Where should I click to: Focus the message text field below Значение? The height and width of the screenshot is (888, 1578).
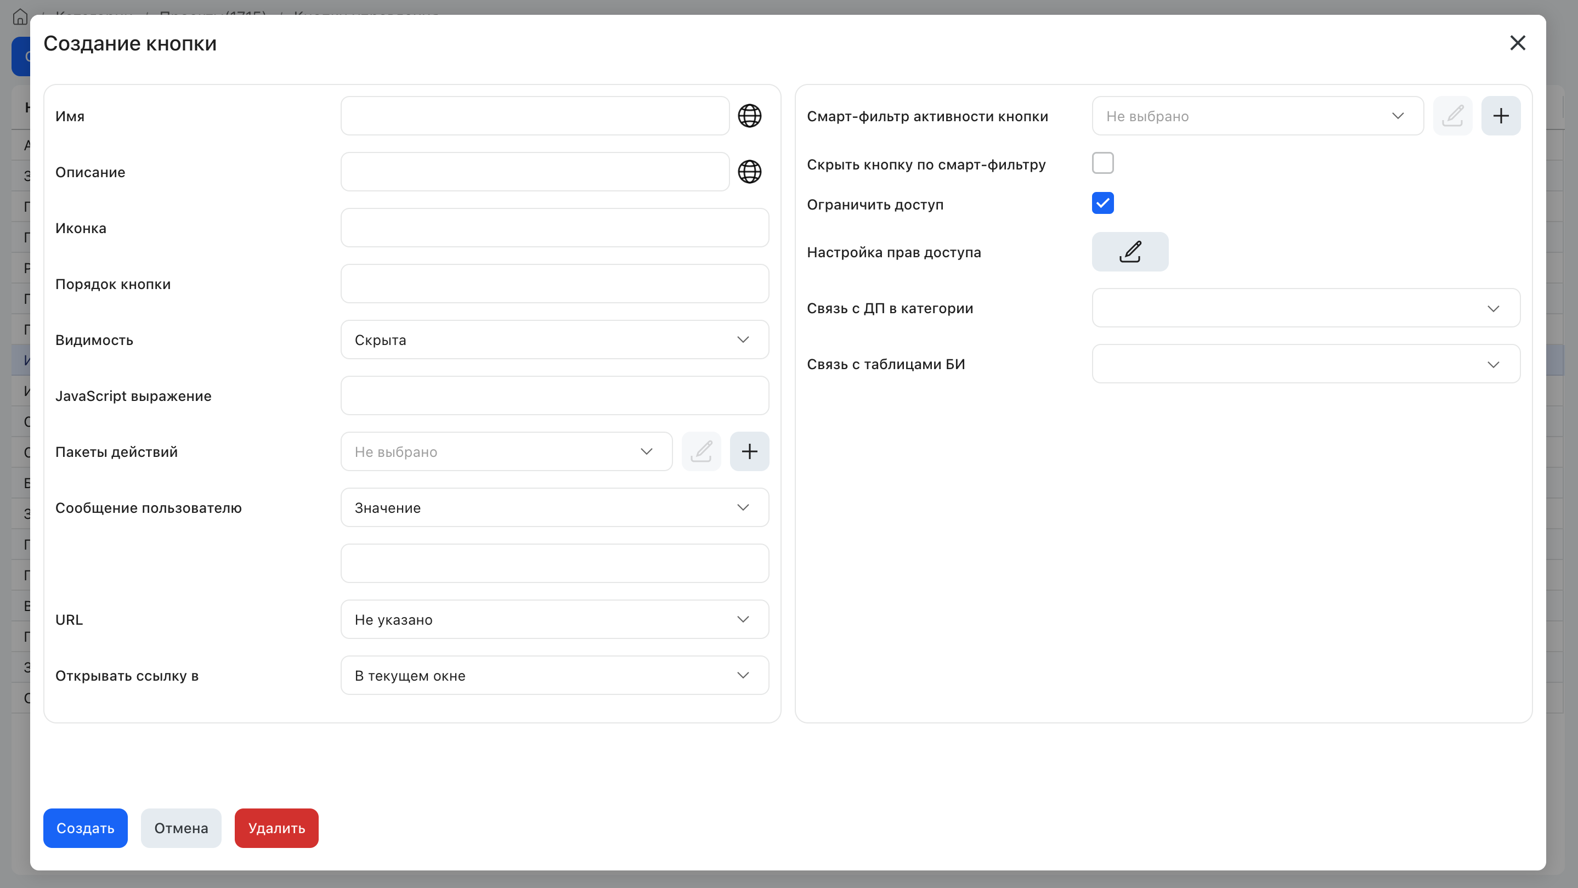(x=555, y=563)
